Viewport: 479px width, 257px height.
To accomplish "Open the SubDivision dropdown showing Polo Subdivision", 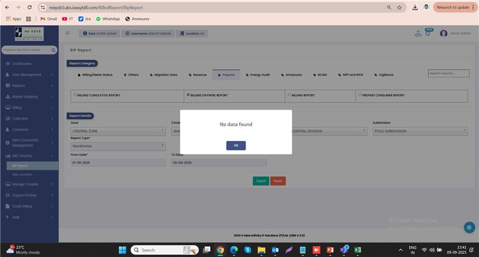I will click(420, 131).
